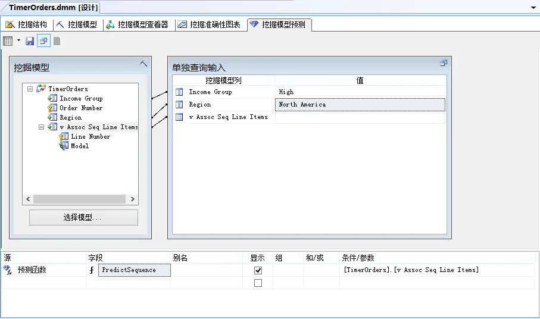Click the Region row icon in query input
The height and width of the screenshot is (319, 540).
tap(179, 104)
